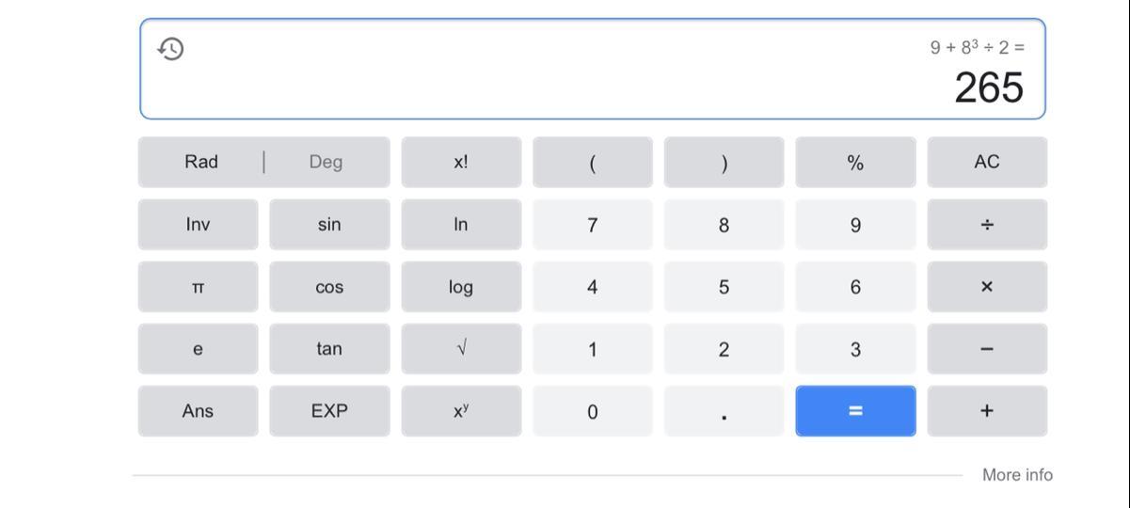The width and height of the screenshot is (1130, 508).
Task: Insert previous answer with Ans key
Action: (198, 411)
